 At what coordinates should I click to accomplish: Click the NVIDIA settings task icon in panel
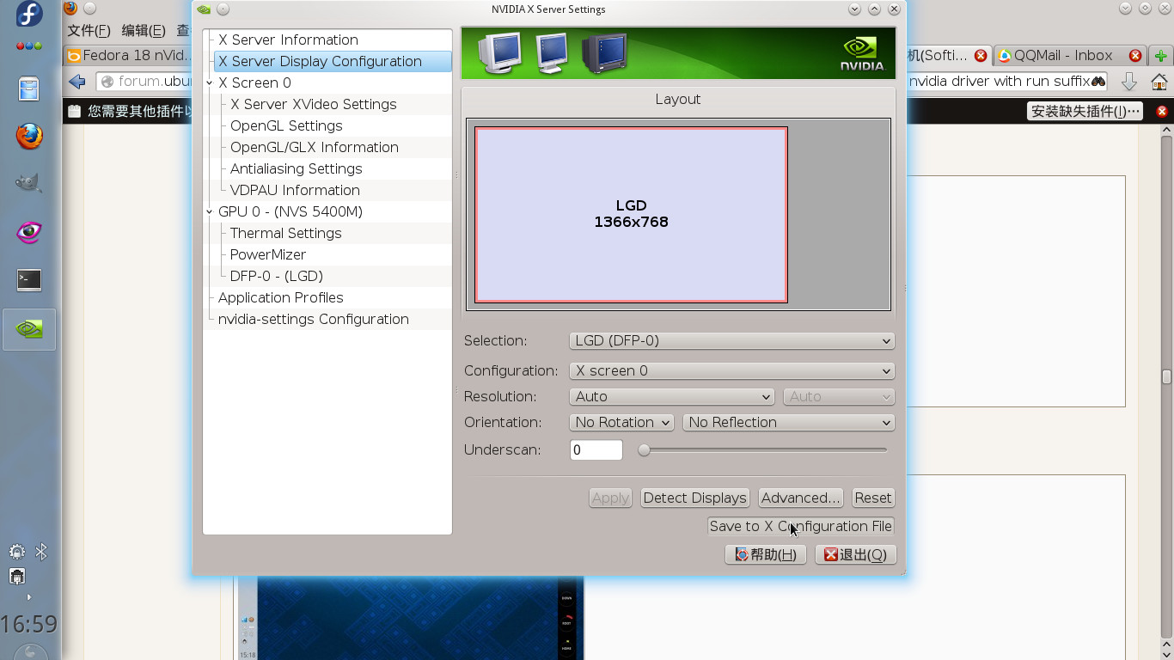pos(29,329)
